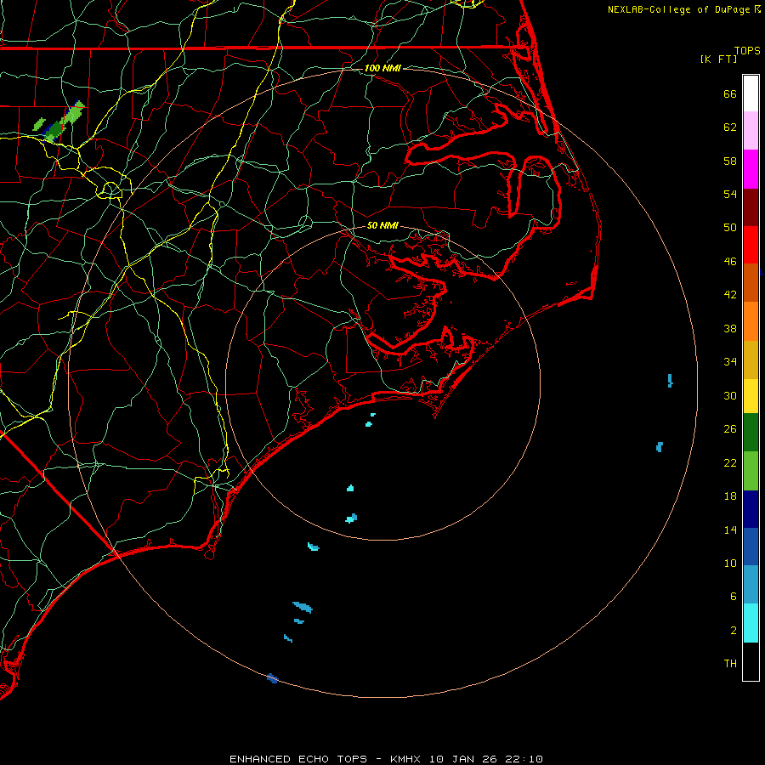765x765 pixels.
Task: Click the legend value 2
Action: [x=734, y=631]
